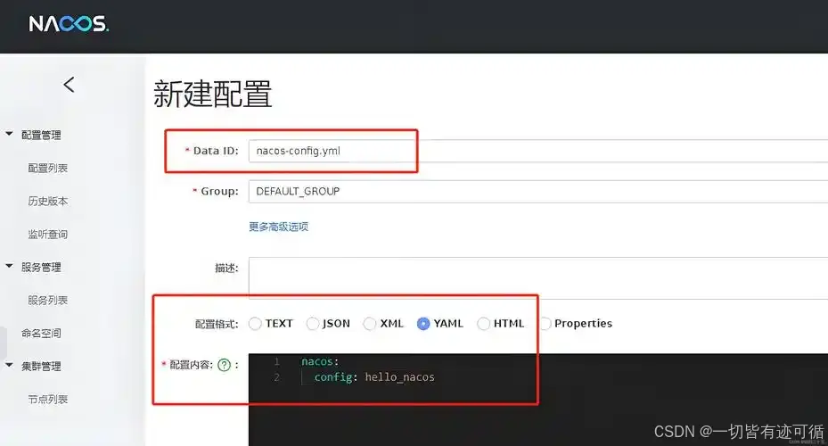This screenshot has width=828, height=446.
Task: Collapse the 集群管理 menu group
Action: pyautogui.click(x=9, y=365)
